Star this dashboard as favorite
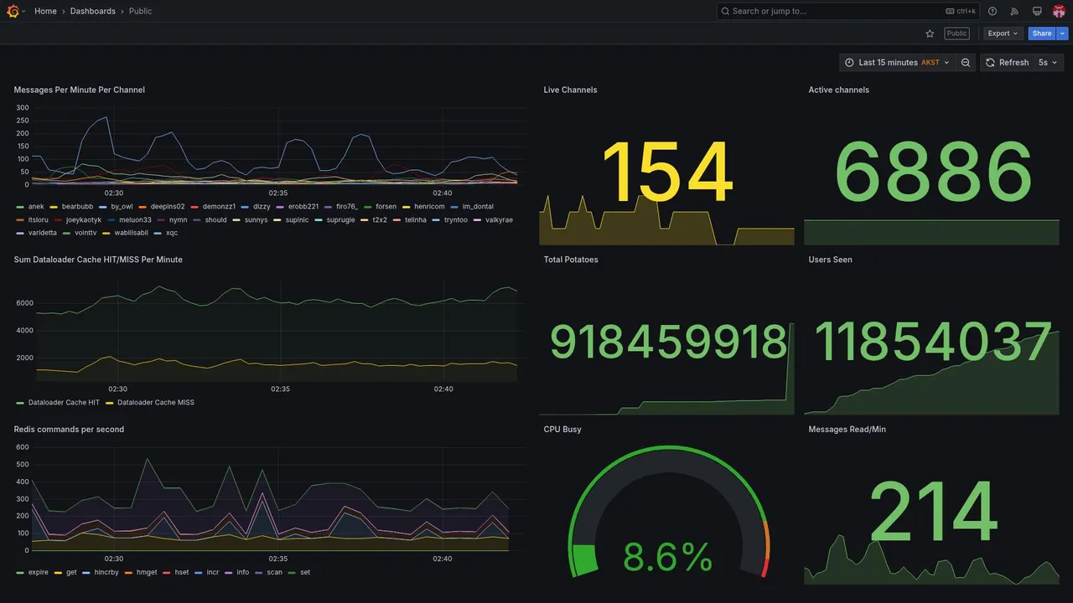Viewport: 1073px width, 603px height. [930, 33]
